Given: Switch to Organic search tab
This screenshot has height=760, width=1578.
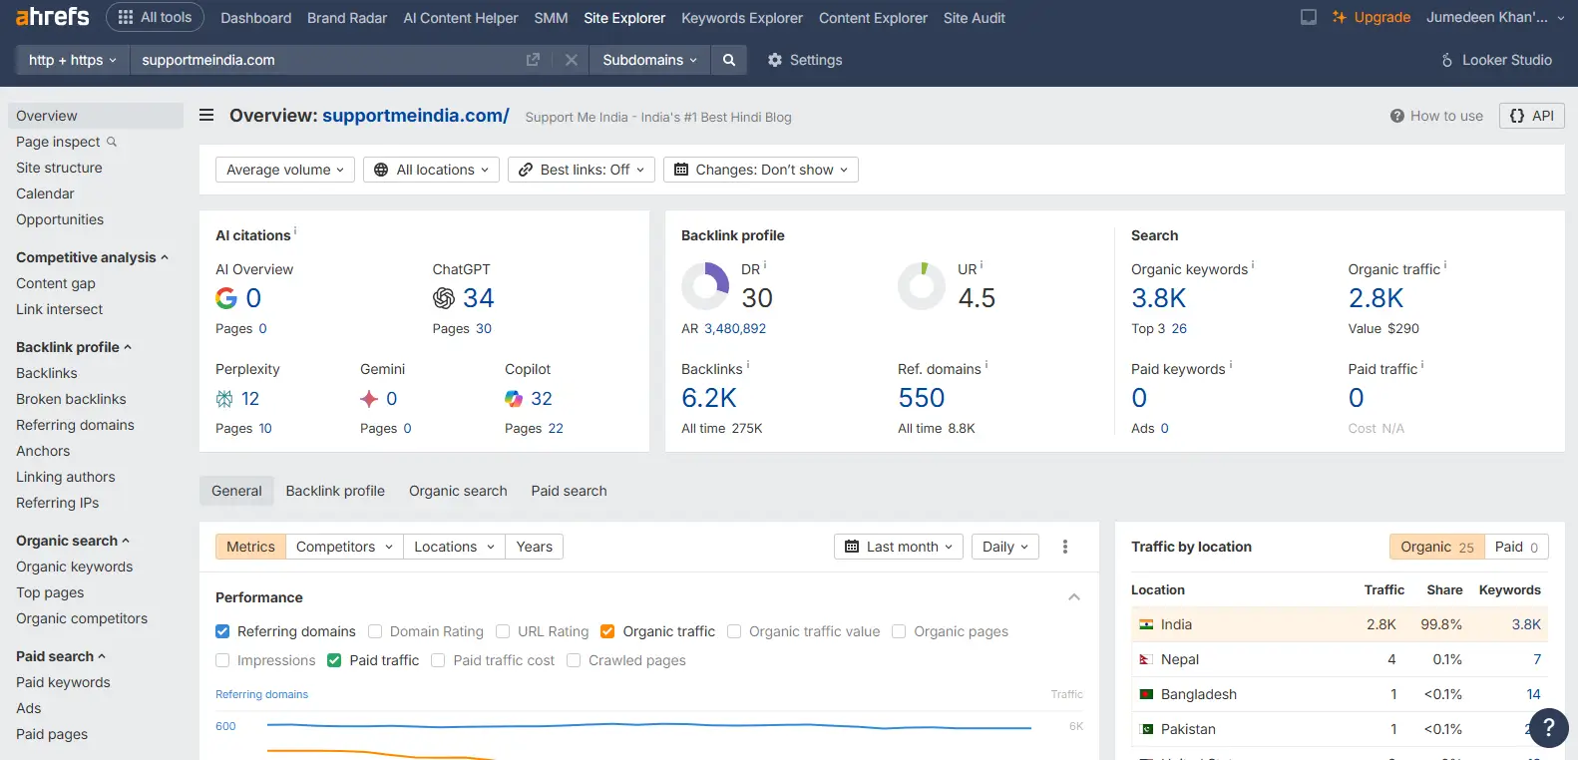Looking at the screenshot, I should [458, 491].
